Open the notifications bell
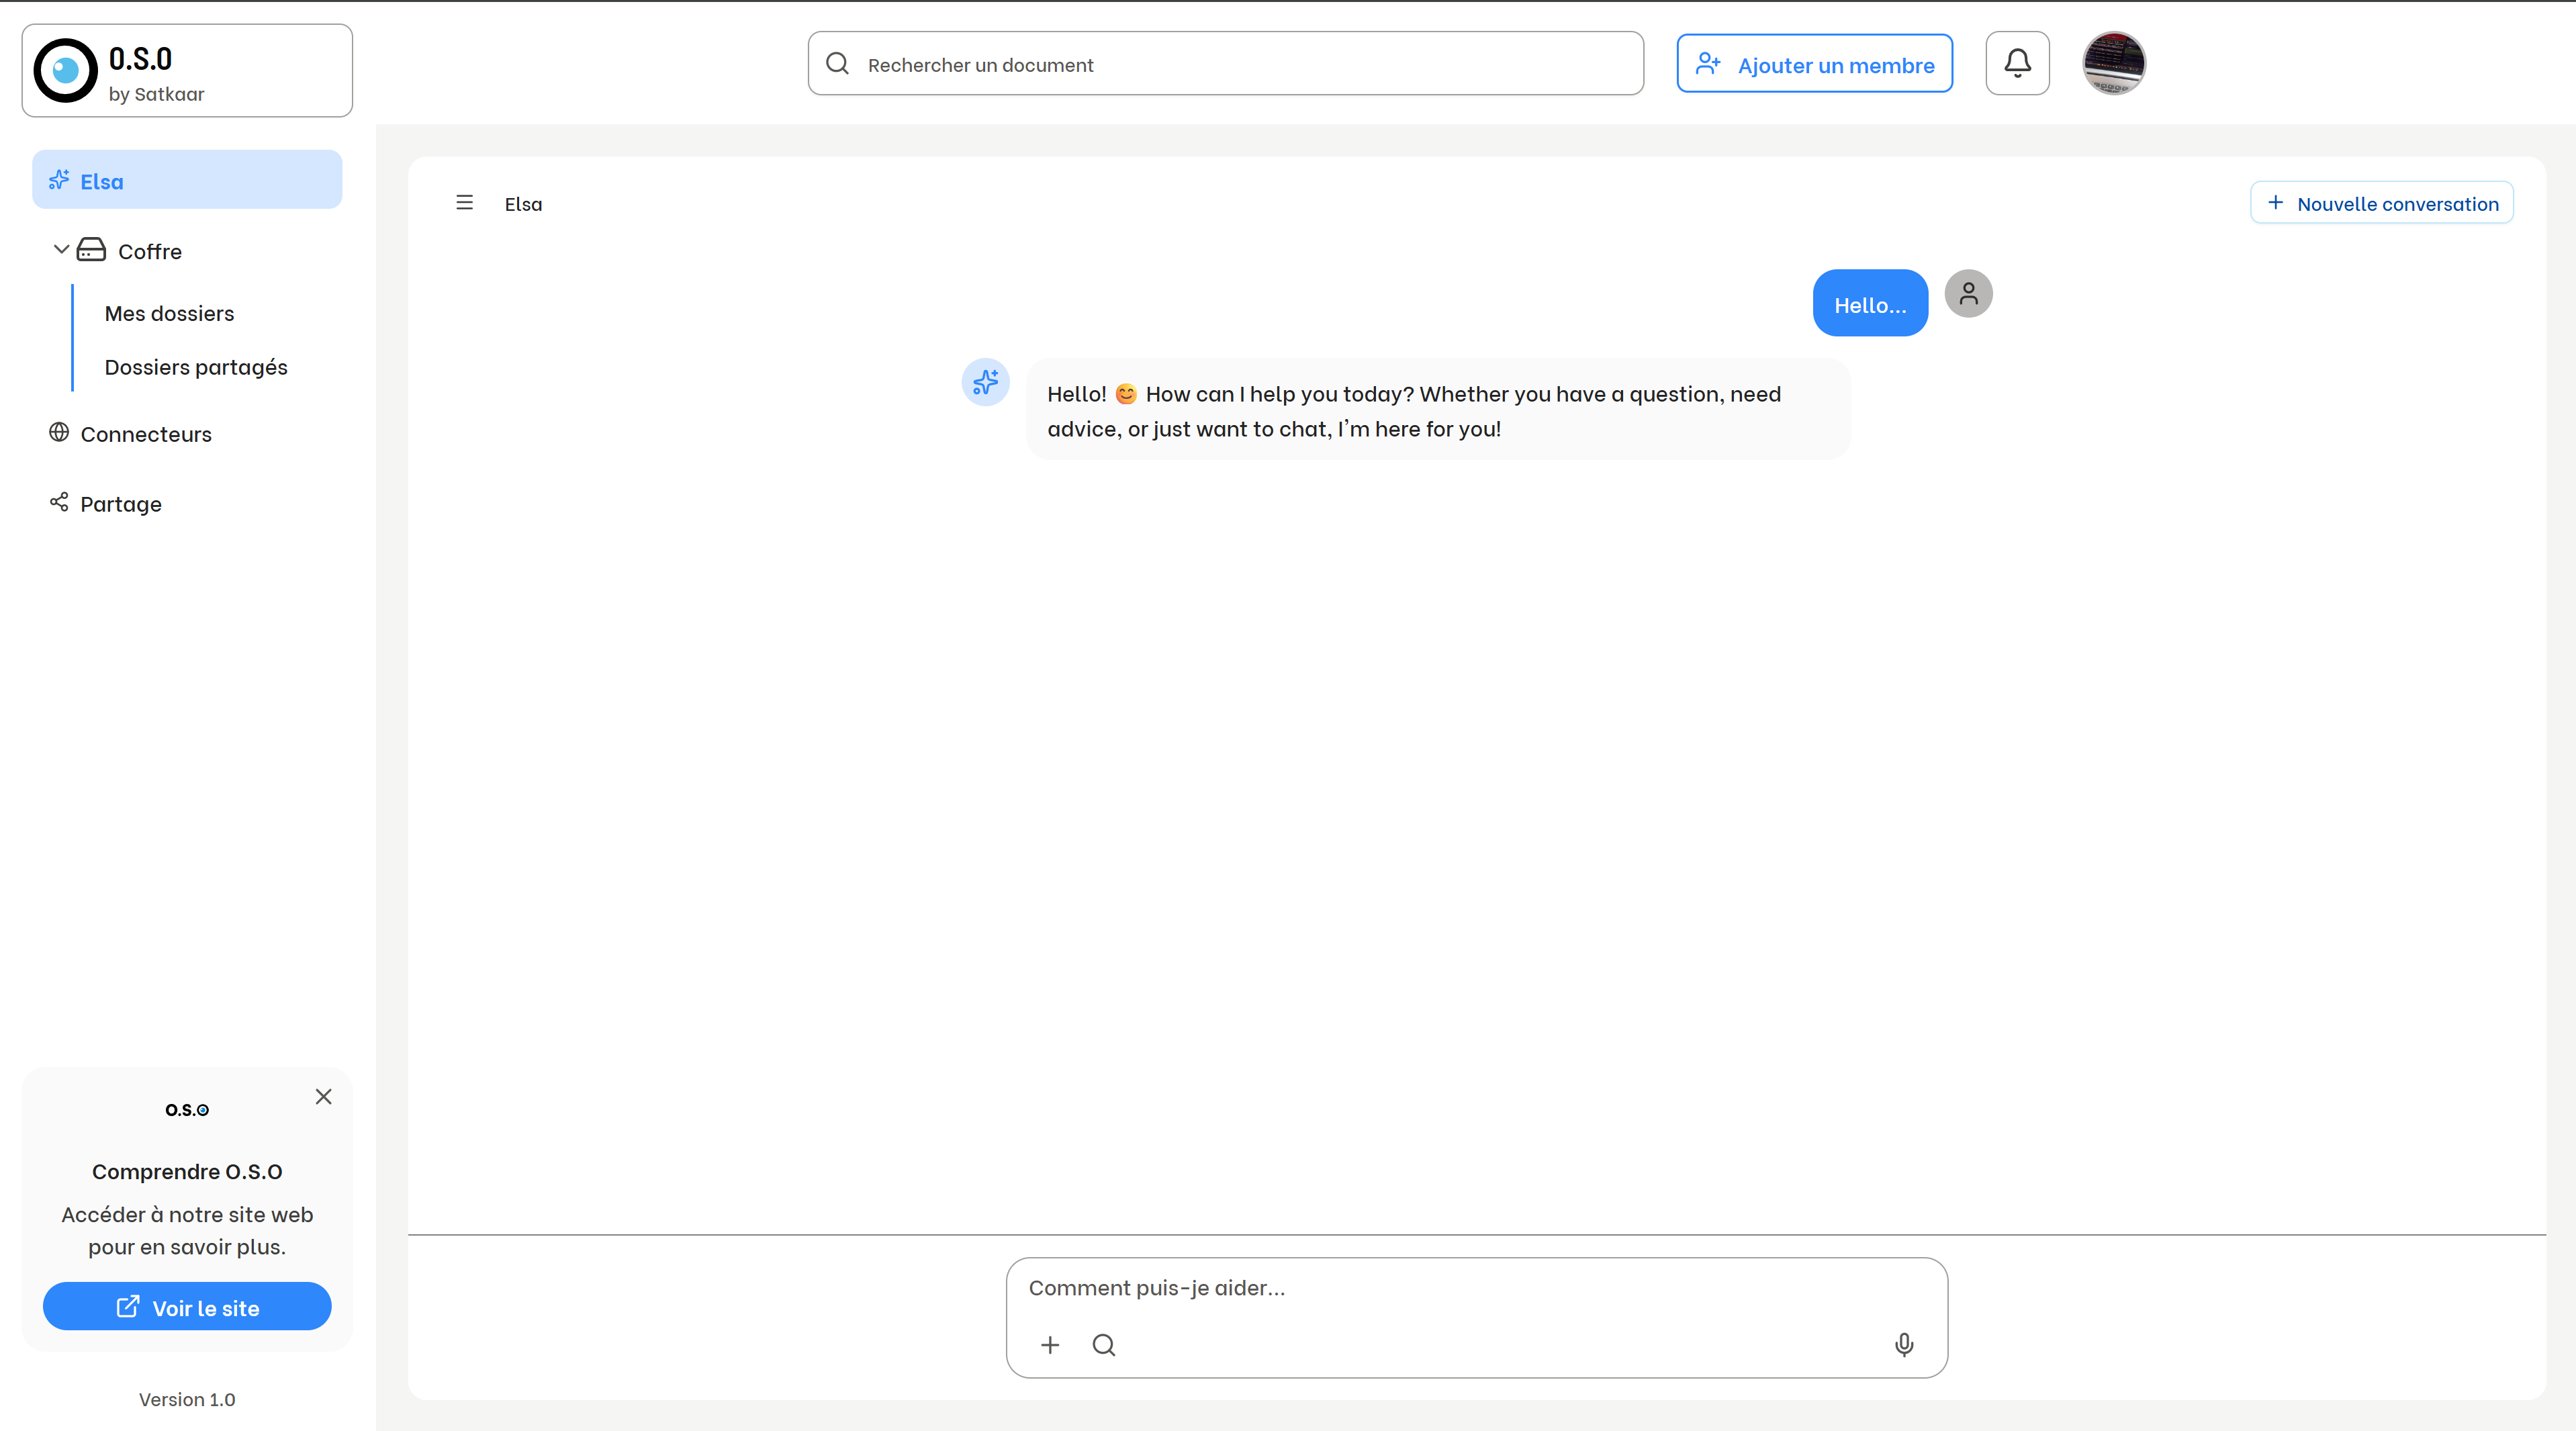Viewport: 2576px width, 1431px height. coord(2017,64)
